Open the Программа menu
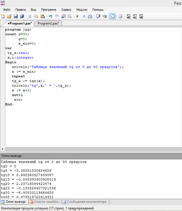This screenshot has height=211, width=182. pyautogui.click(x=48, y=10)
